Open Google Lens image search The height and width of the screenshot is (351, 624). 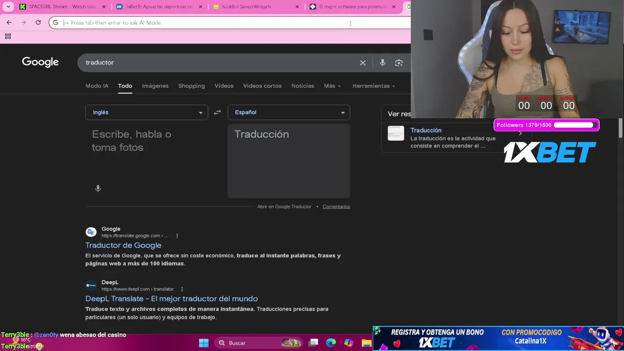pos(399,62)
